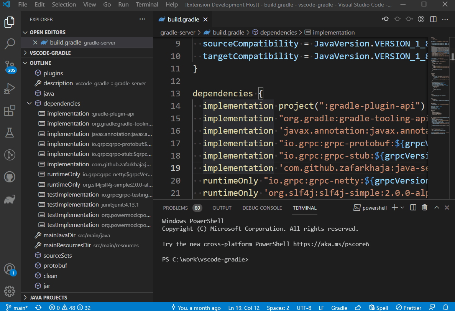
Task: Open Source Control view with 205 badge
Action: pos(10,66)
